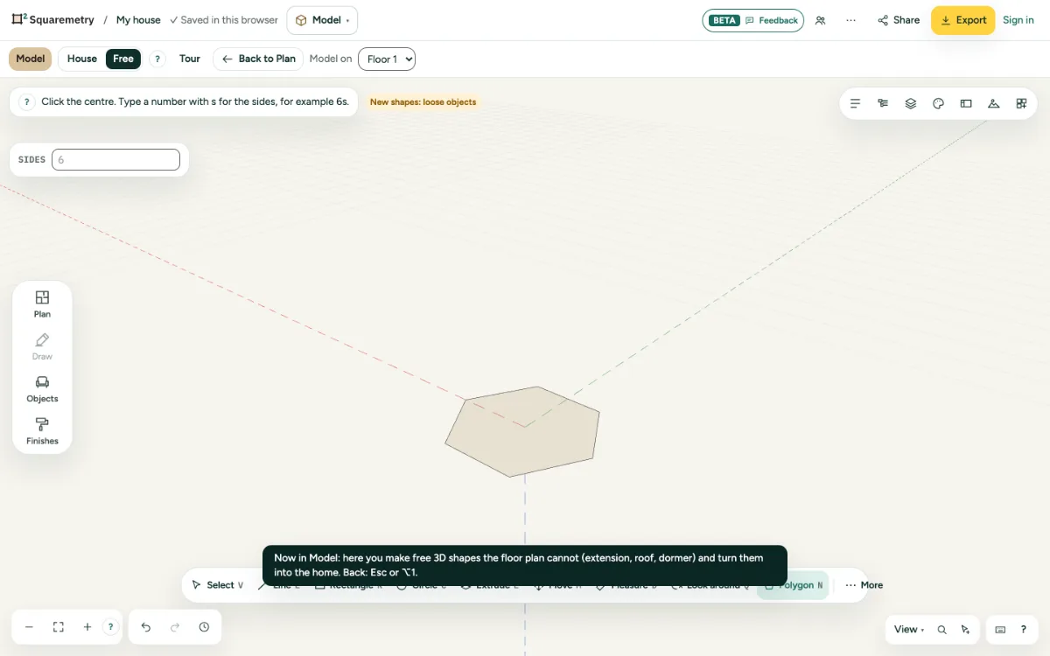Screen dimensions: 1050x656
Task: Start the Tour
Action: click(x=190, y=59)
